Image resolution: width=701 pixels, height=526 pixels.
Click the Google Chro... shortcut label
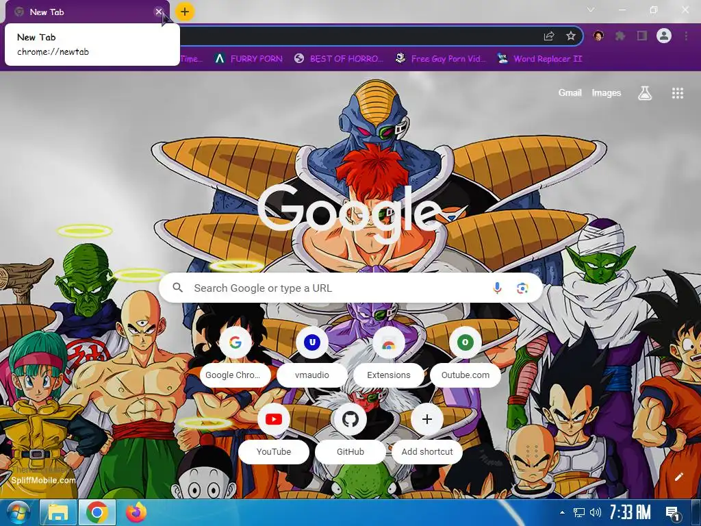point(235,375)
